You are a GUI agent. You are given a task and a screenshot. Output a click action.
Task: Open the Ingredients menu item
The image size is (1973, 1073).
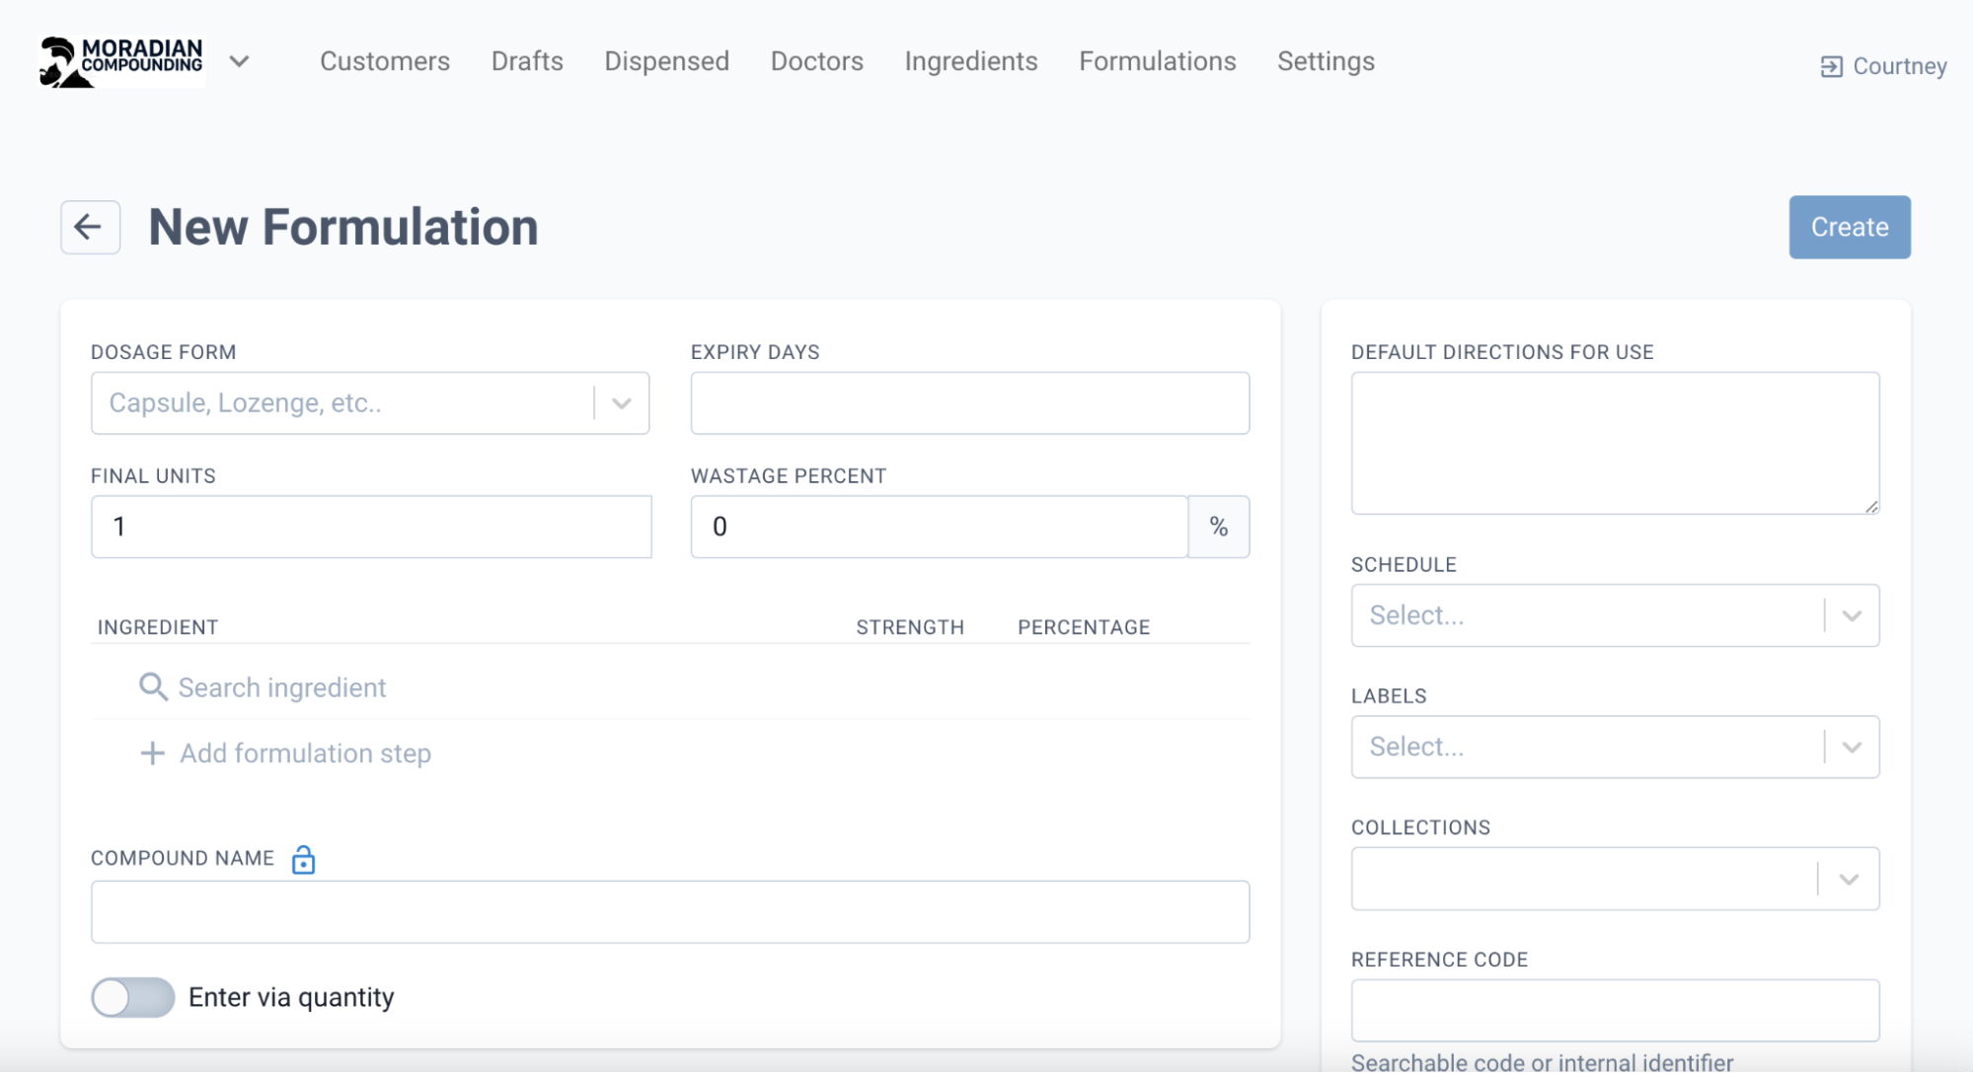pyautogui.click(x=970, y=61)
